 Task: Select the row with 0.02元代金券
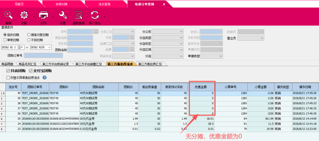click(x=159, y=129)
